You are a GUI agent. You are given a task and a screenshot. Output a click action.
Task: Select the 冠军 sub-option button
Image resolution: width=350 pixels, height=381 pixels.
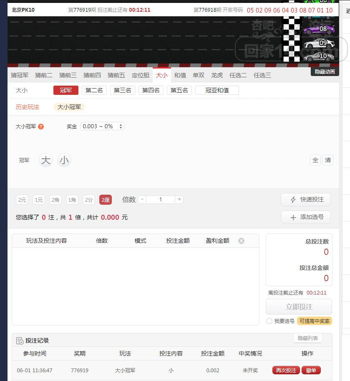pos(66,90)
